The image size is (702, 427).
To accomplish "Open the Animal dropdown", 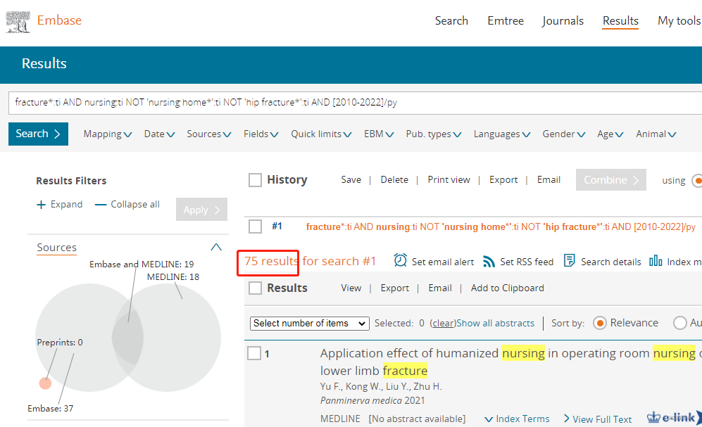I will point(656,134).
